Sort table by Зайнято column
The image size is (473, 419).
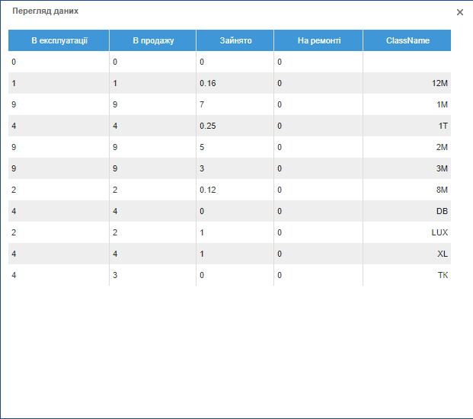[x=235, y=40]
